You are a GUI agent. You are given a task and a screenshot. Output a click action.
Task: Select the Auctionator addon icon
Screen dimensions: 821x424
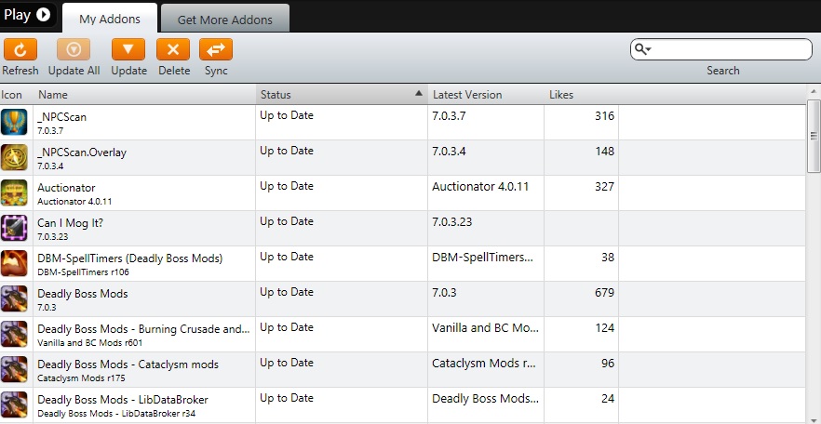[14, 192]
